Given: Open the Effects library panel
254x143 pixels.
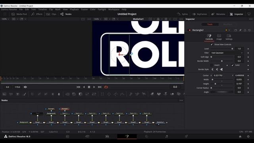Looking at the screenshot, I should (x=37, y=14).
